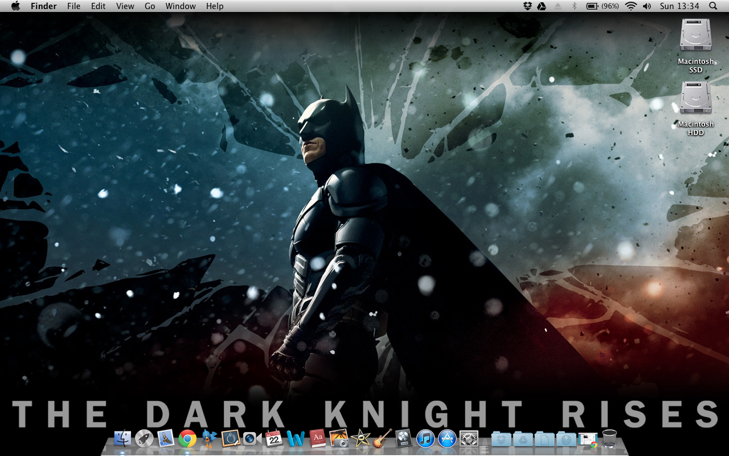
Task: Open the Window menu
Action: pyautogui.click(x=181, y=6)
